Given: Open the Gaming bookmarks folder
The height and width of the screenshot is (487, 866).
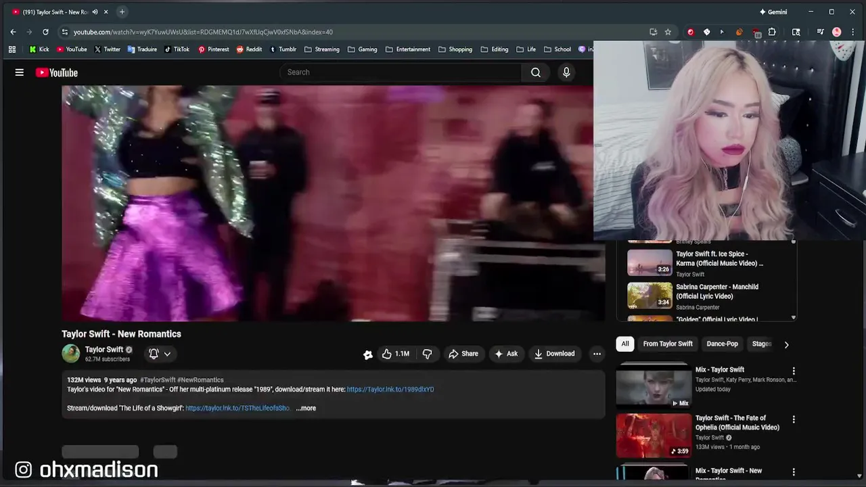Looking at the screenshot, I should 363,49.
